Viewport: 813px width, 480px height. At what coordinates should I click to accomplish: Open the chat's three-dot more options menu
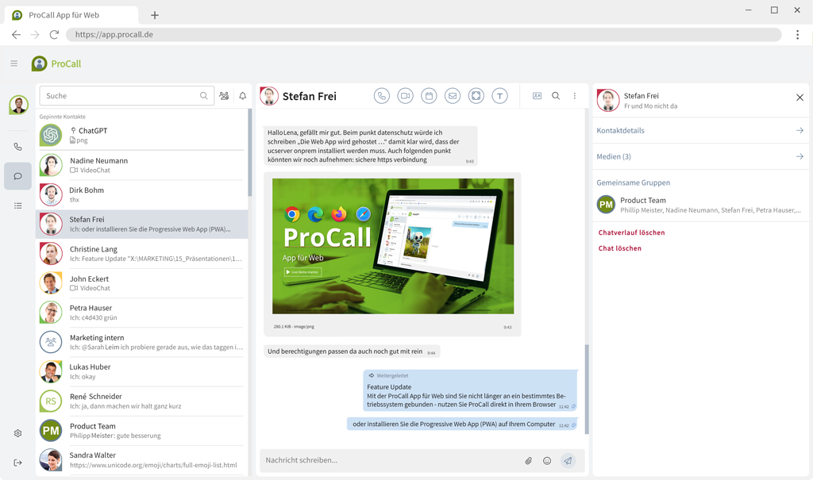tap(575, 96)
